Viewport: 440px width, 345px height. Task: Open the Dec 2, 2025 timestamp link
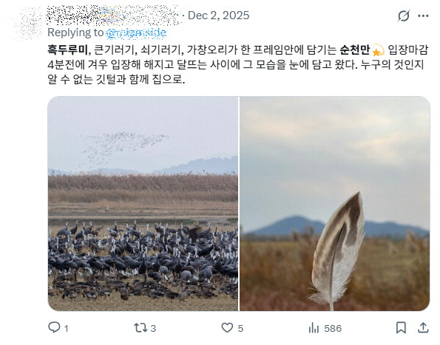pyautogui.click(x=219, y=16)
